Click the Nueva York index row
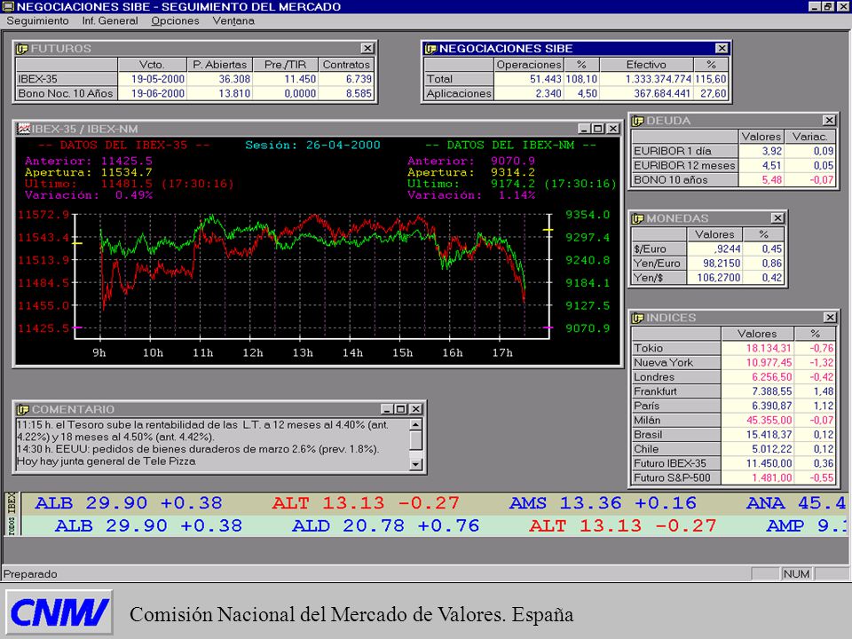 point(734,362)
